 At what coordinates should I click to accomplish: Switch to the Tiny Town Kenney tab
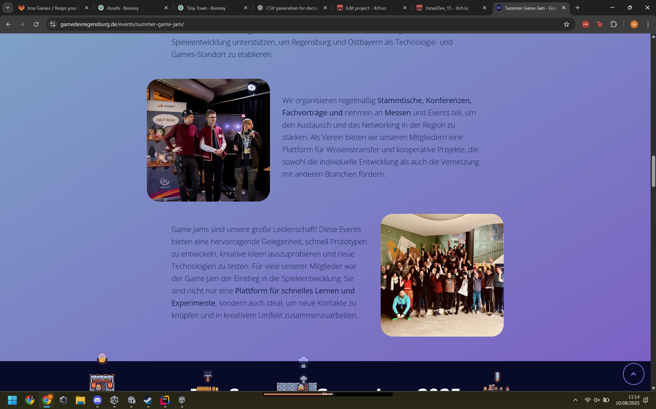pos(206,8)
